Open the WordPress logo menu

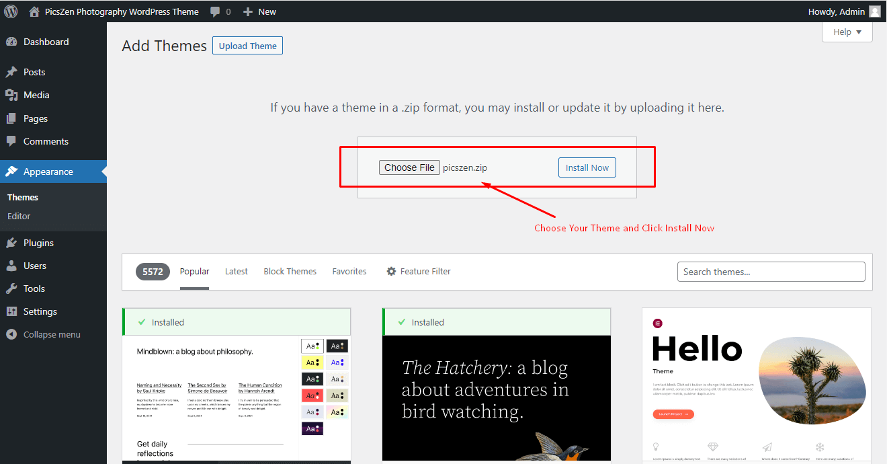tap(11, 11)
